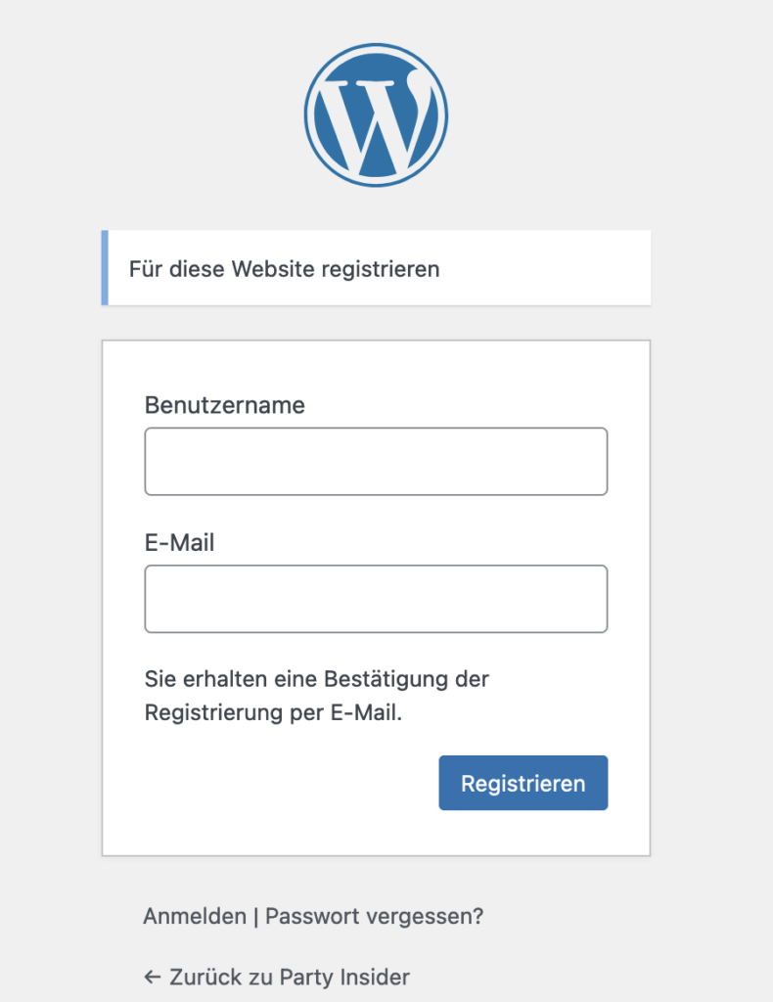Image resolution: width=773 pixels, height=1002 pixels.
Task: Click the E-Mail field label
Action: click(180, 542)
